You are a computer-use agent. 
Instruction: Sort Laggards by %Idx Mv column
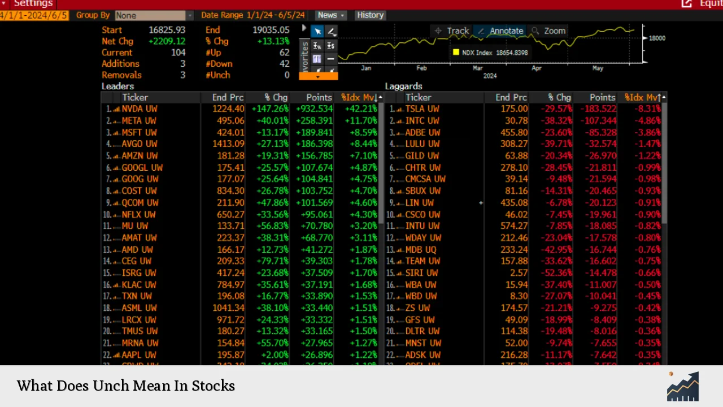[642, 97]
